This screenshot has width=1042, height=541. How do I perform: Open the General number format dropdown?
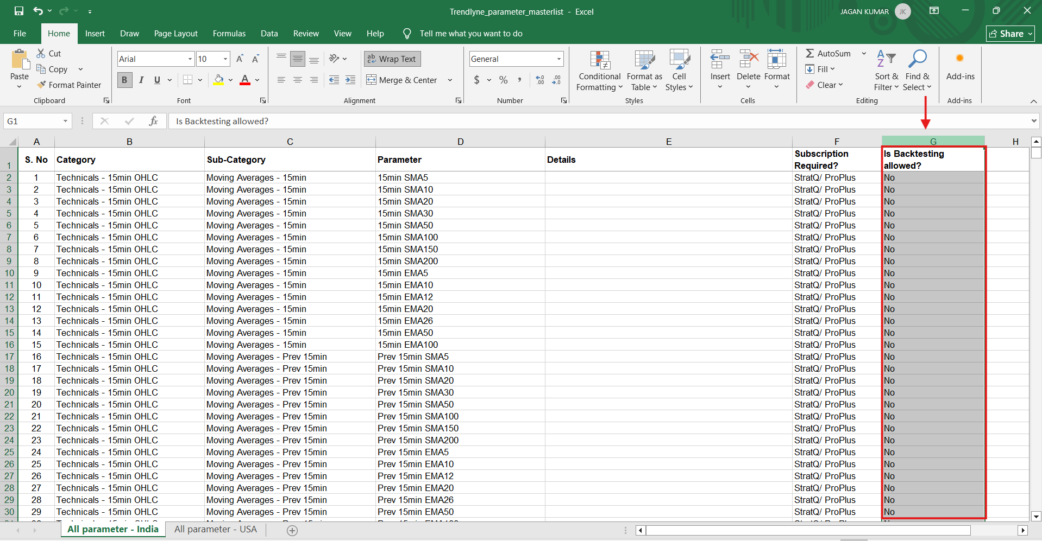[x=558, y=59]
